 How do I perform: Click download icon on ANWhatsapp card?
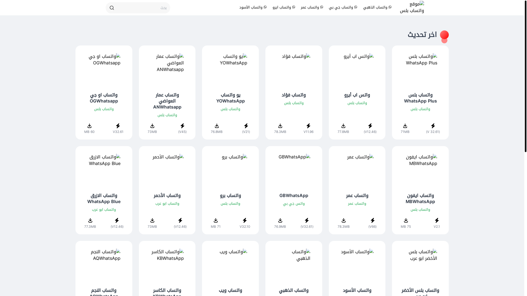pos(152,126)
